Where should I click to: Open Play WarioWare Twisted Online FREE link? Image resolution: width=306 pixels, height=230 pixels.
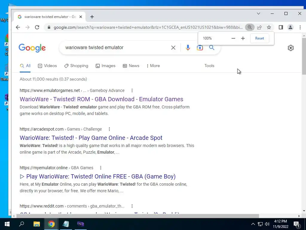[98, 176]
